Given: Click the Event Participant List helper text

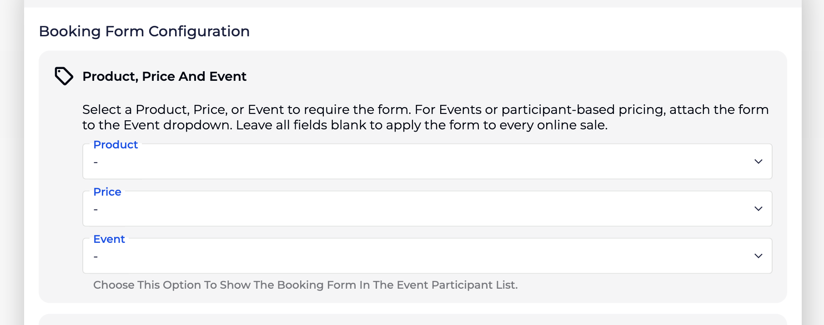Looking at the screenshot, I should (x=305, y=285).
